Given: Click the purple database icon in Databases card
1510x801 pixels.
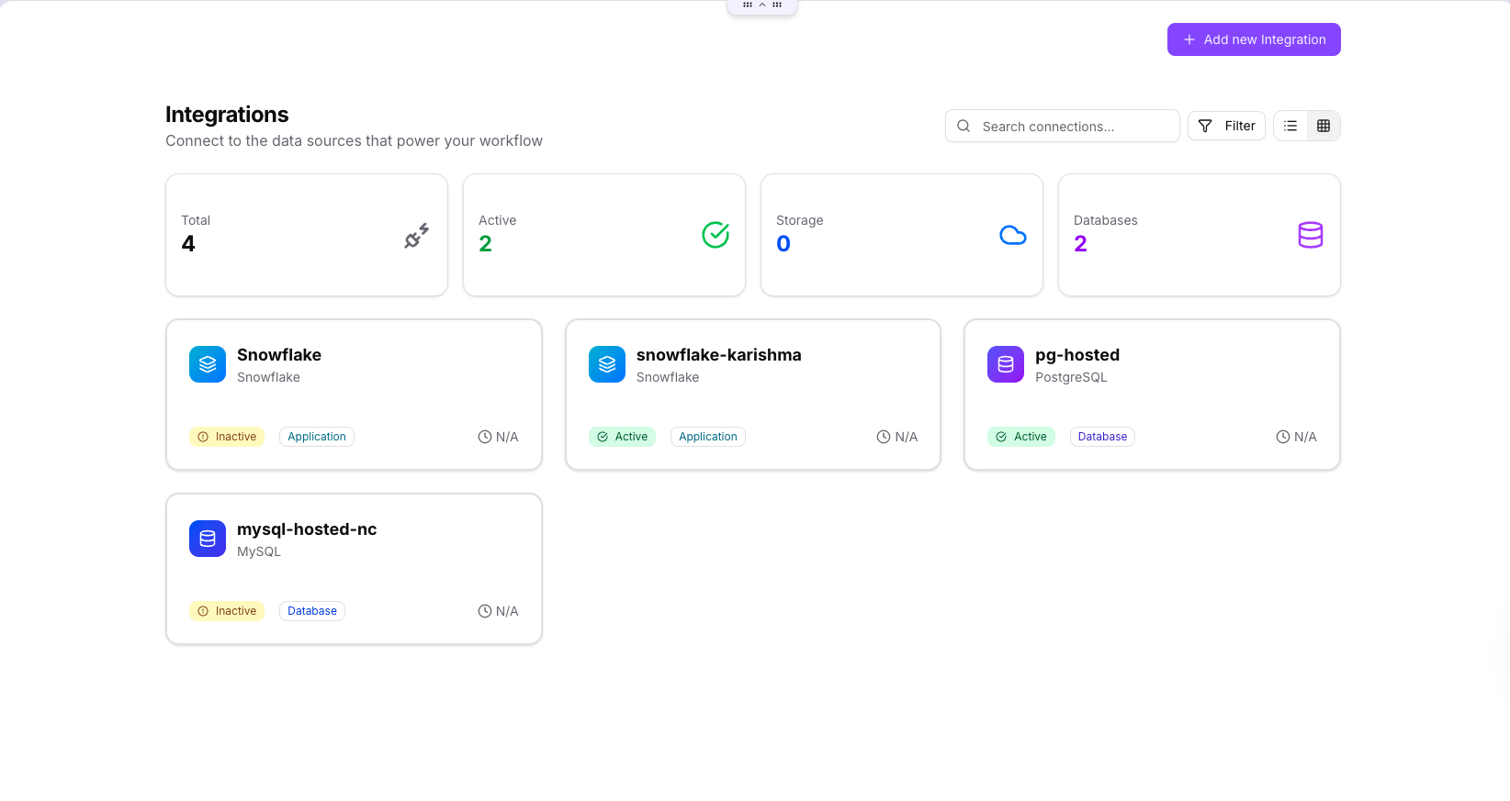Looking at the screenshot, I should point(1310,235).
